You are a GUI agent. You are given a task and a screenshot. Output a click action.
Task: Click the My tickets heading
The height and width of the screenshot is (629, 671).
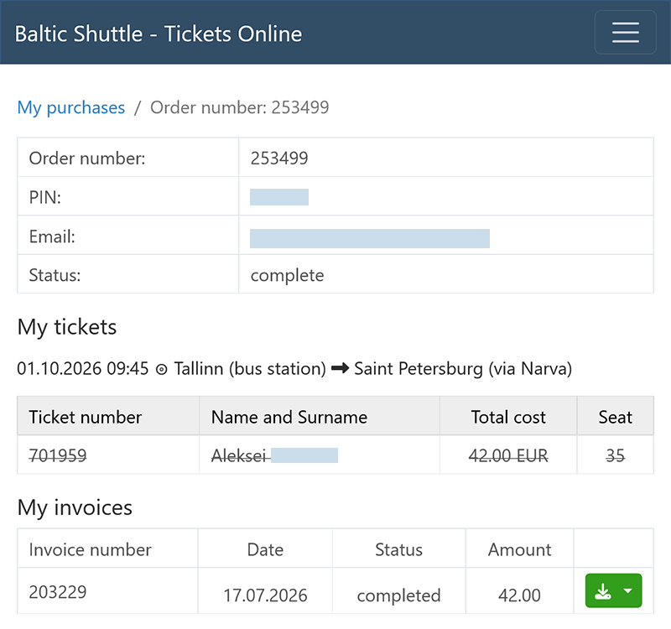tap(67, 327)
